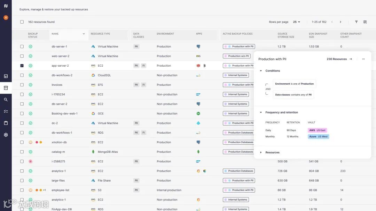
Task: Click the FI data class tag on Invoices
Action: [143, 85]
